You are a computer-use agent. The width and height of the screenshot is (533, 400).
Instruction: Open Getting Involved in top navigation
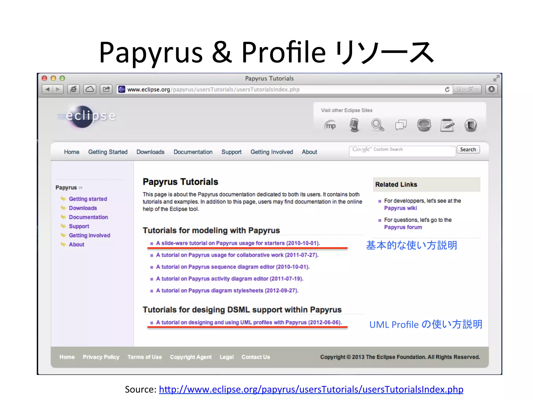(272, 152)
